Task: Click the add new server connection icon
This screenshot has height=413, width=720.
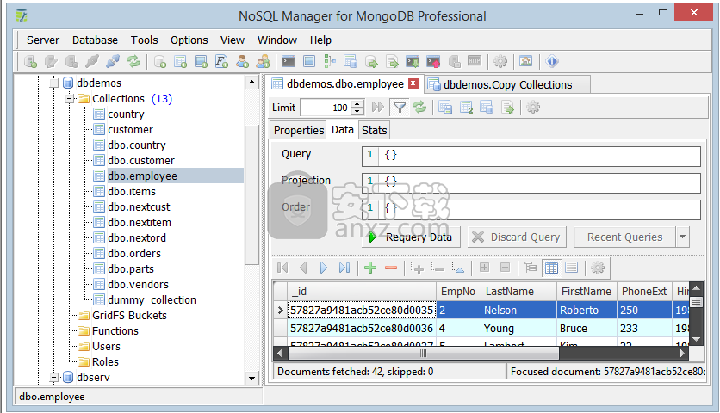Action: (31, 61)
